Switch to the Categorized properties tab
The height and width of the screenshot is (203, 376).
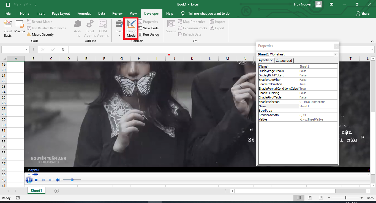tap(284, 60)
